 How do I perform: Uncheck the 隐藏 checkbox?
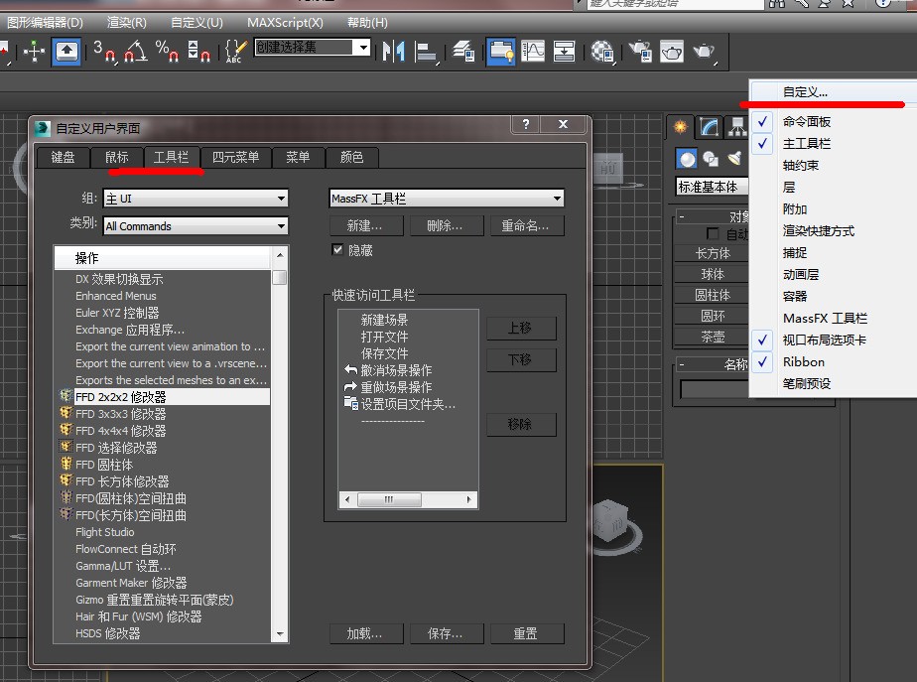pos(339,249)
